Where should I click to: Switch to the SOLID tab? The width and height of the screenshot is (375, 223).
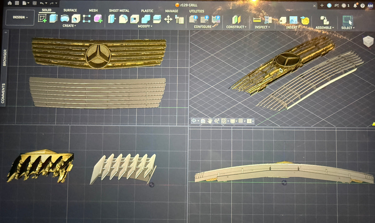(x=47, y=10)
